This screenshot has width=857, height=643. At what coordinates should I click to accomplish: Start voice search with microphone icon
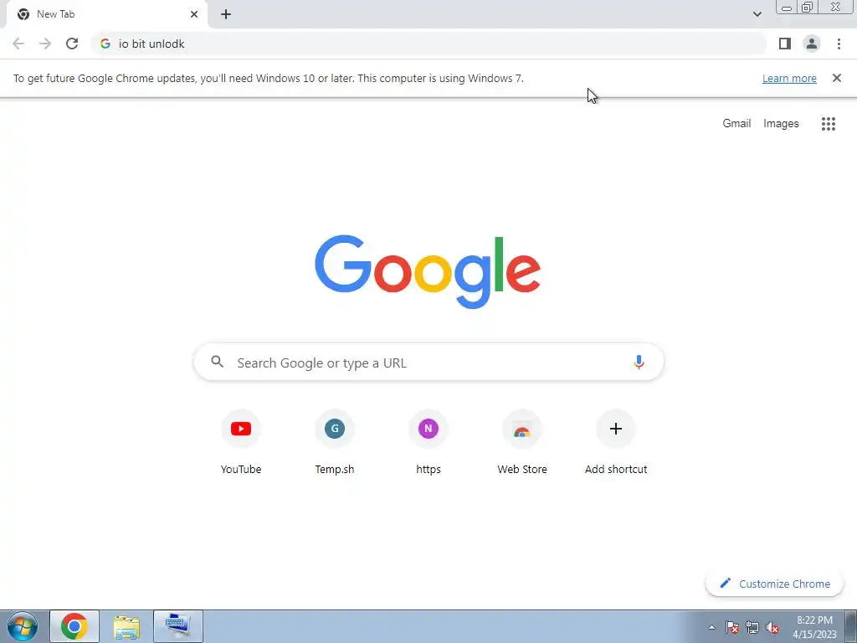[639, 362]
